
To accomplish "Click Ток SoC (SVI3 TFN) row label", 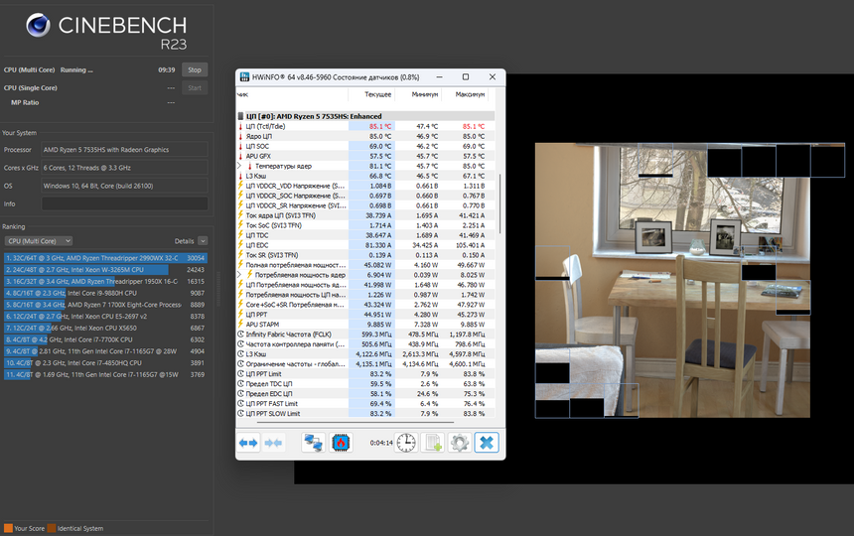I will click(x=273, y=225).
